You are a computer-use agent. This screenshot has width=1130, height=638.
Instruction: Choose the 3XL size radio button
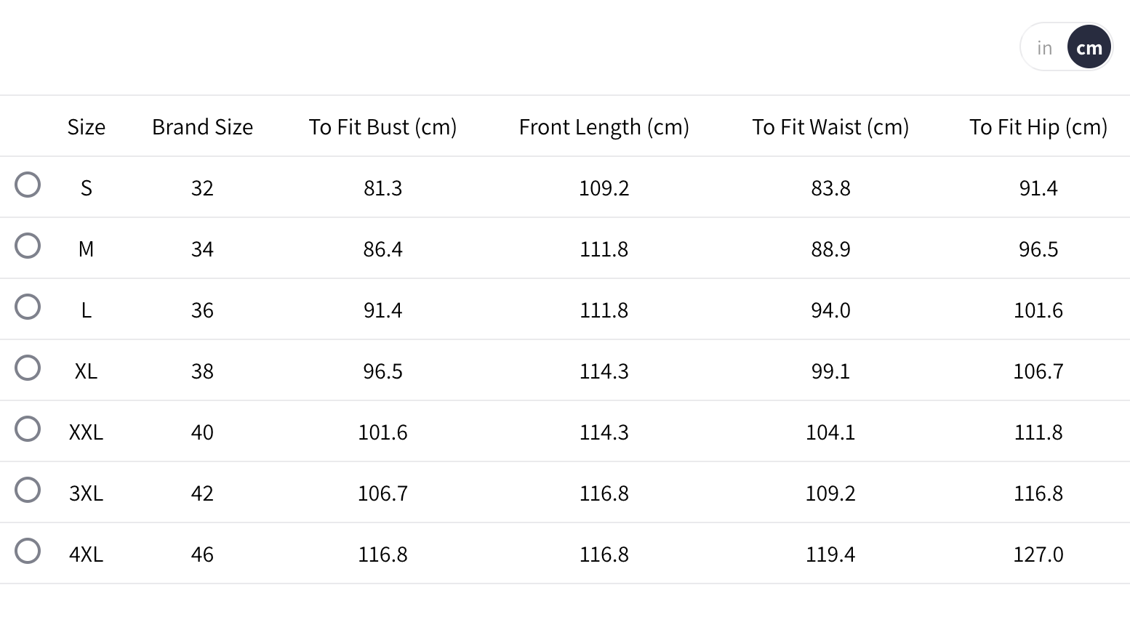pyautogui.click(x=28, y=490)
